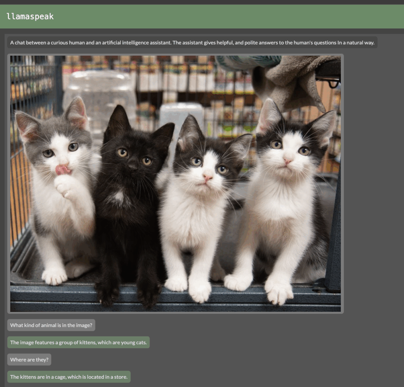Click the empty green header bar right side
This screenshot has height=387, width=404.
pos(276,17)
